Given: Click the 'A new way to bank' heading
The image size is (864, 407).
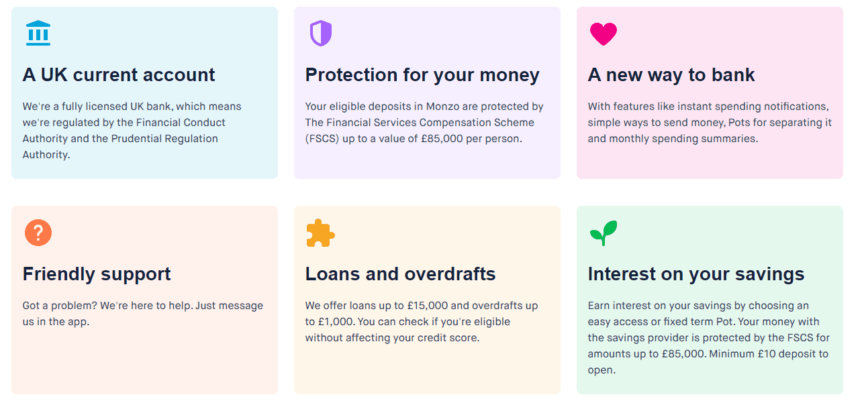Looking at the screenshot, I should [x=671, y=74].
